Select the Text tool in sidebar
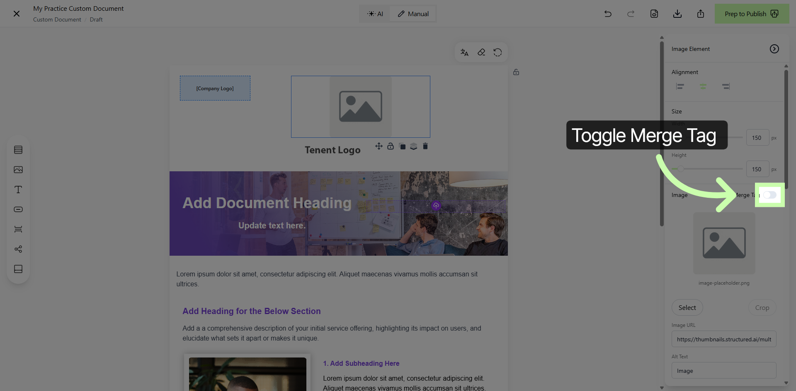Image resolution: width=796 pixels, height=391 pixels. 18,190
